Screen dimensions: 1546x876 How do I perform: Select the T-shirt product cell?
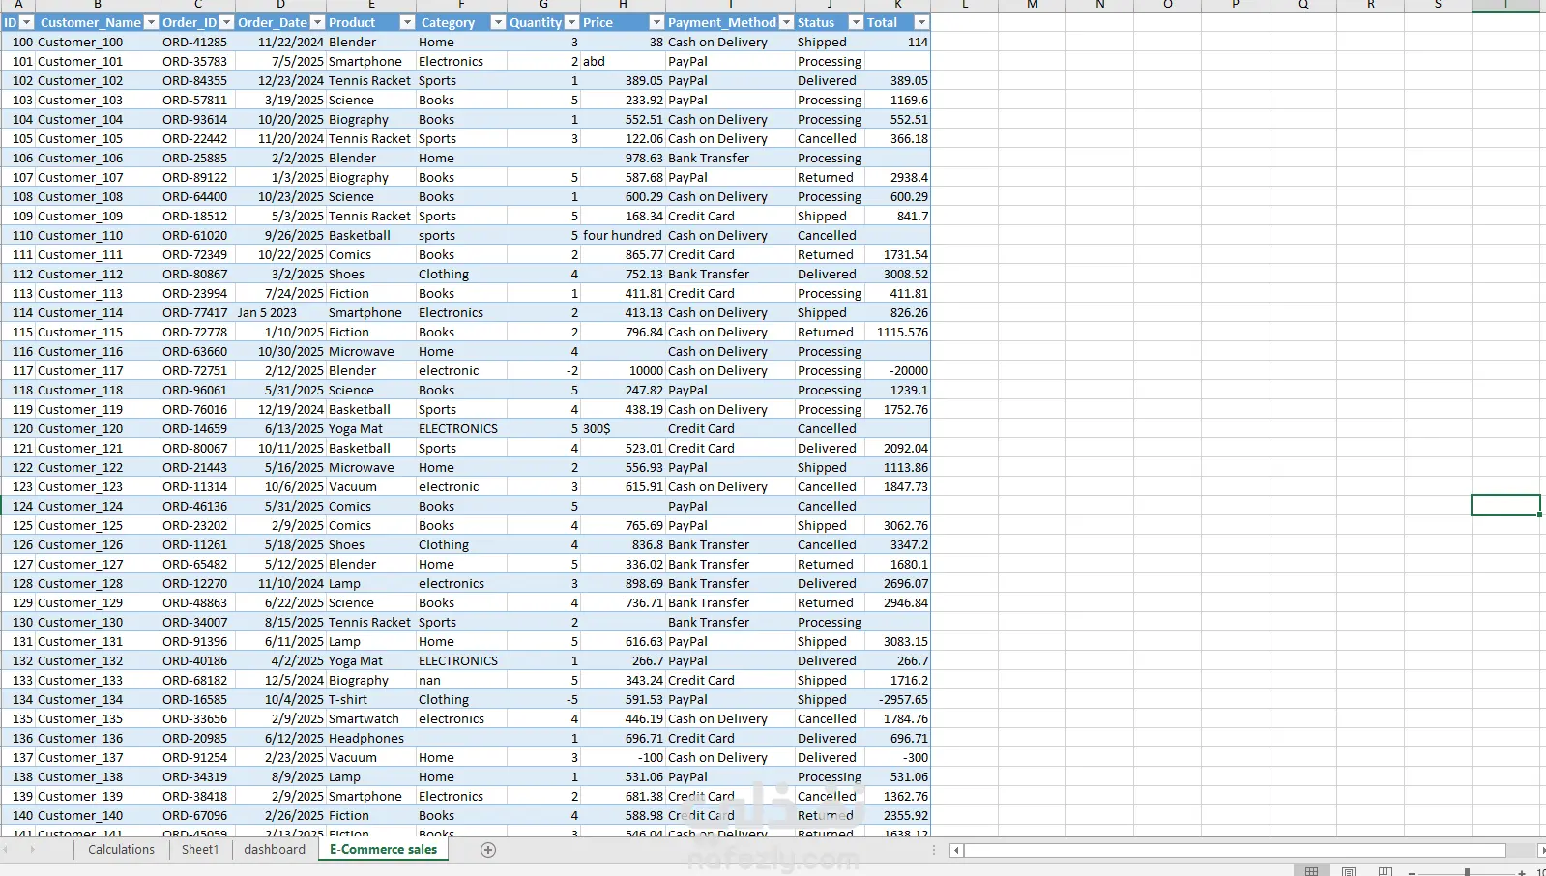[x=371, y=699]
